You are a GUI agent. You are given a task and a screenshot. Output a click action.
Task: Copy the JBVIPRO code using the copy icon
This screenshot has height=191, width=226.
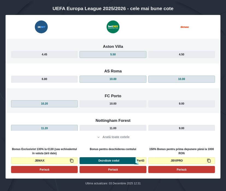pyautogui.click(x=209, y=160)
